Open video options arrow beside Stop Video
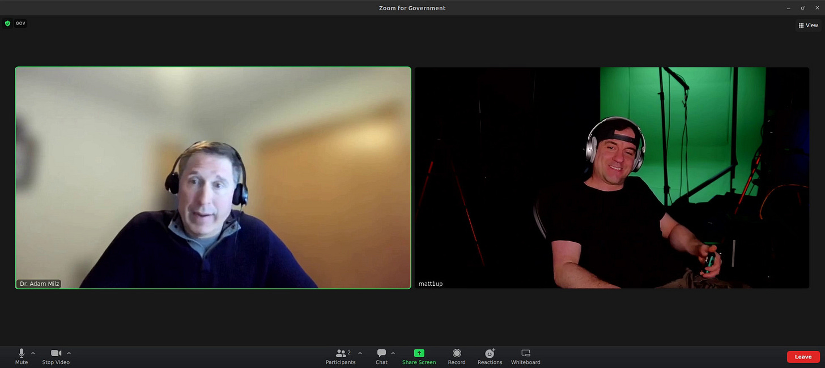This screenshot has height=368, width=825. point(69,353)
